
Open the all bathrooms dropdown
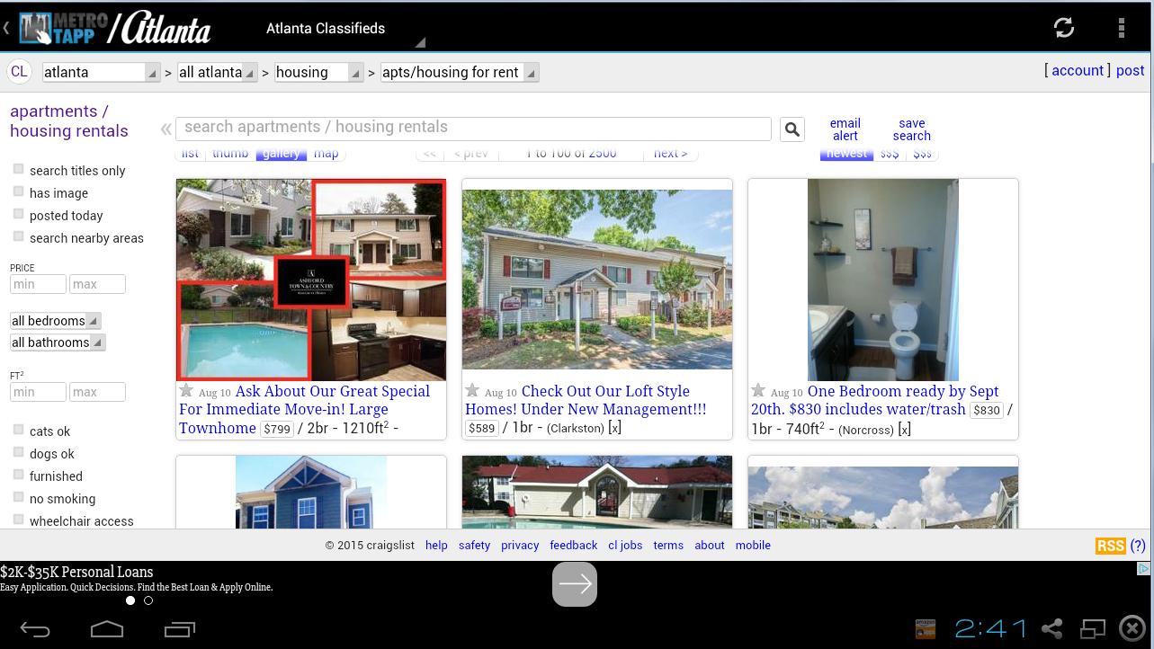58,342
